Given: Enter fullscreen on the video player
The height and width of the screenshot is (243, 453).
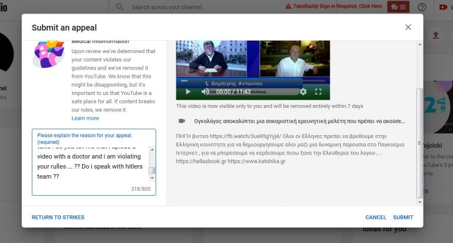Looking at the screenshot, I should pos(318,92).
